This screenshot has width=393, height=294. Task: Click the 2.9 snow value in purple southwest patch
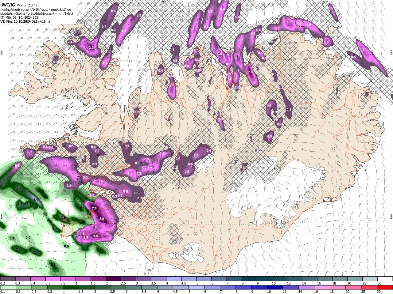click(x=102, y=219)
